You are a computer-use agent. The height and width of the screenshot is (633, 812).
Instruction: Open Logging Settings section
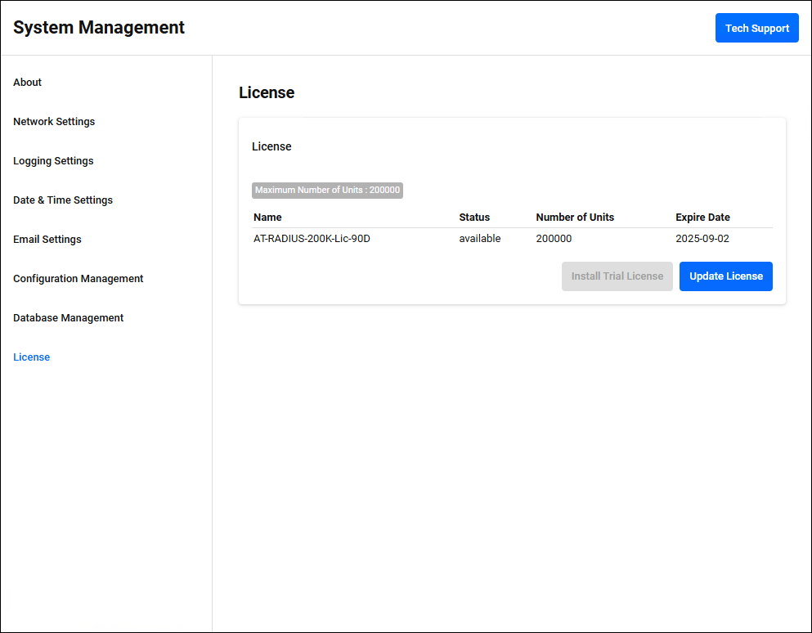[53, 161]
